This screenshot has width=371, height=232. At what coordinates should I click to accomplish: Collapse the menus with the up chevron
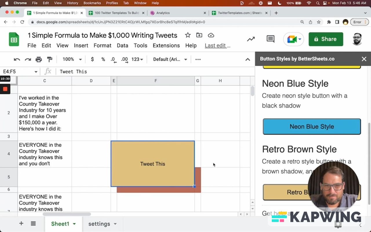pos(248,59)
